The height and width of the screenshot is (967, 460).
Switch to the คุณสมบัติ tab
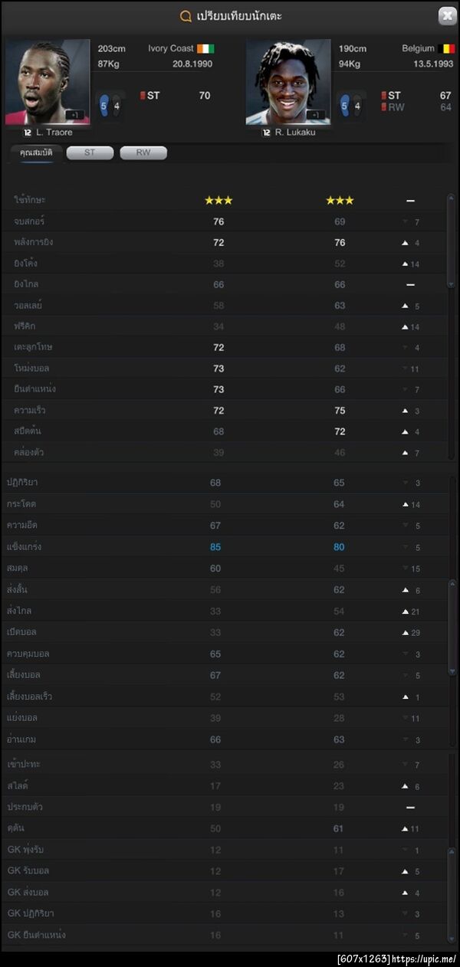[37, 153]
